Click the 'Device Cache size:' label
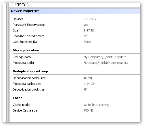 pos(25,110)
